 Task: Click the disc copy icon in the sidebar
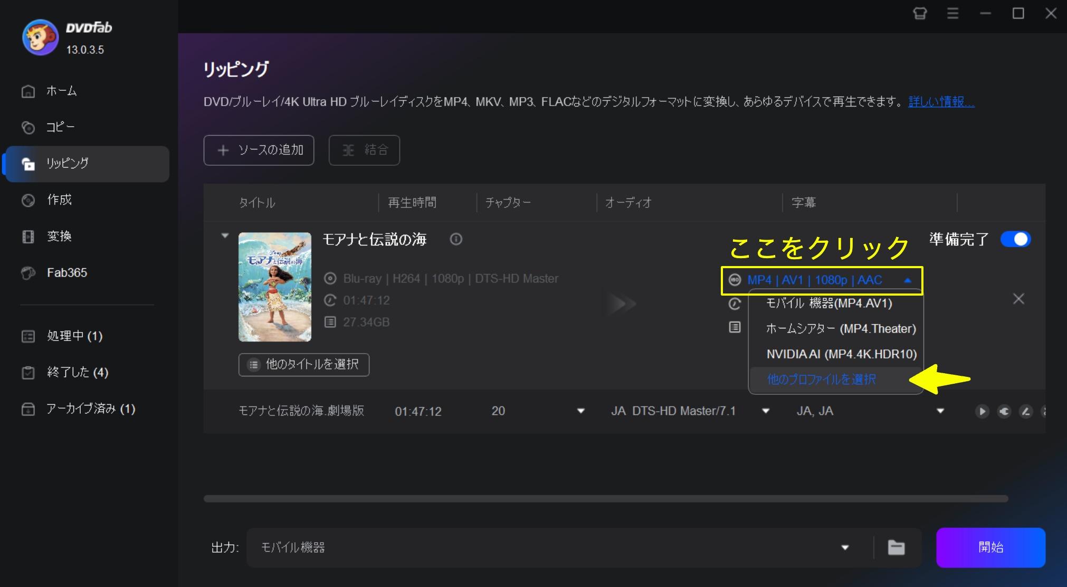coord(28,128)
